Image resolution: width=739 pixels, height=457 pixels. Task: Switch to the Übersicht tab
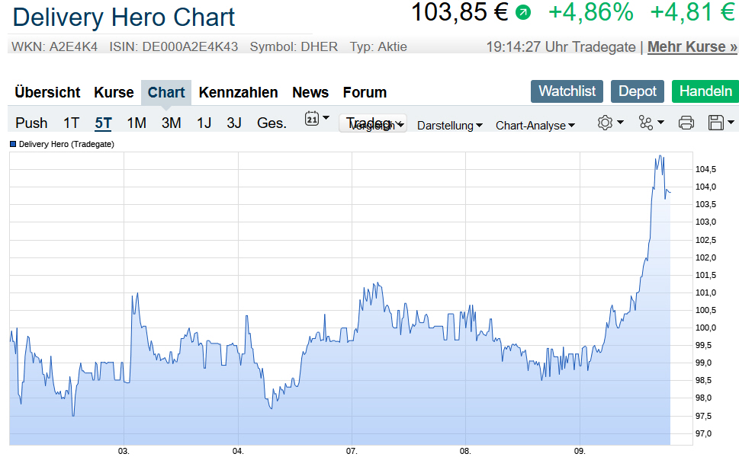pos(47,92)
